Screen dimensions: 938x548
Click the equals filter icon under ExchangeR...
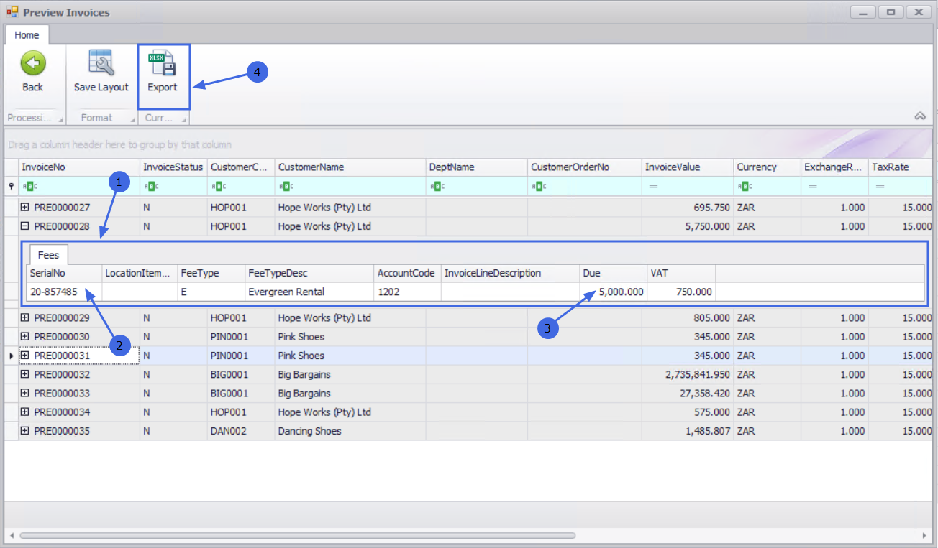coord(812,186)
